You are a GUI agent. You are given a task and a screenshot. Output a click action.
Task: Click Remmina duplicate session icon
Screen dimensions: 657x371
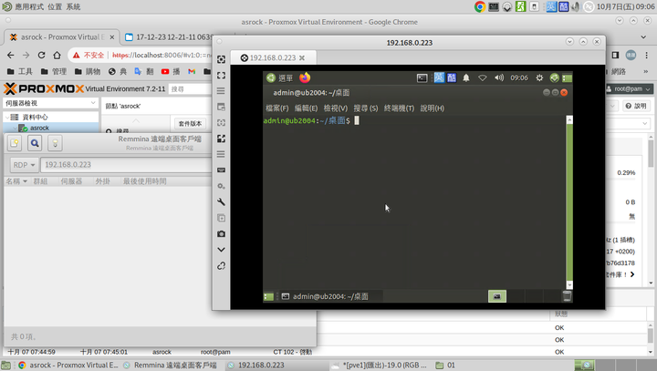pyautogui.click(x=221, y=218)
